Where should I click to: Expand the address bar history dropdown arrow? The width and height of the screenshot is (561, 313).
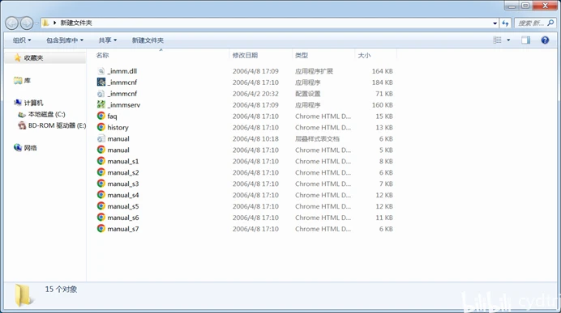point(495,23)
